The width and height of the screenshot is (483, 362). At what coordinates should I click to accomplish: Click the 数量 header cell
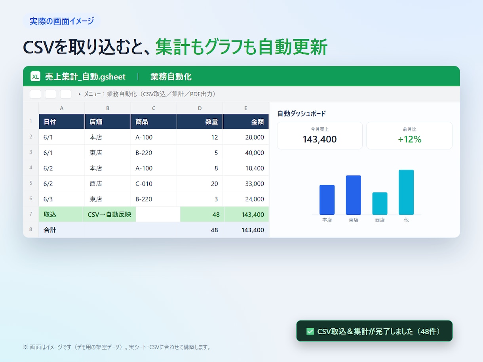pos(200,121)
